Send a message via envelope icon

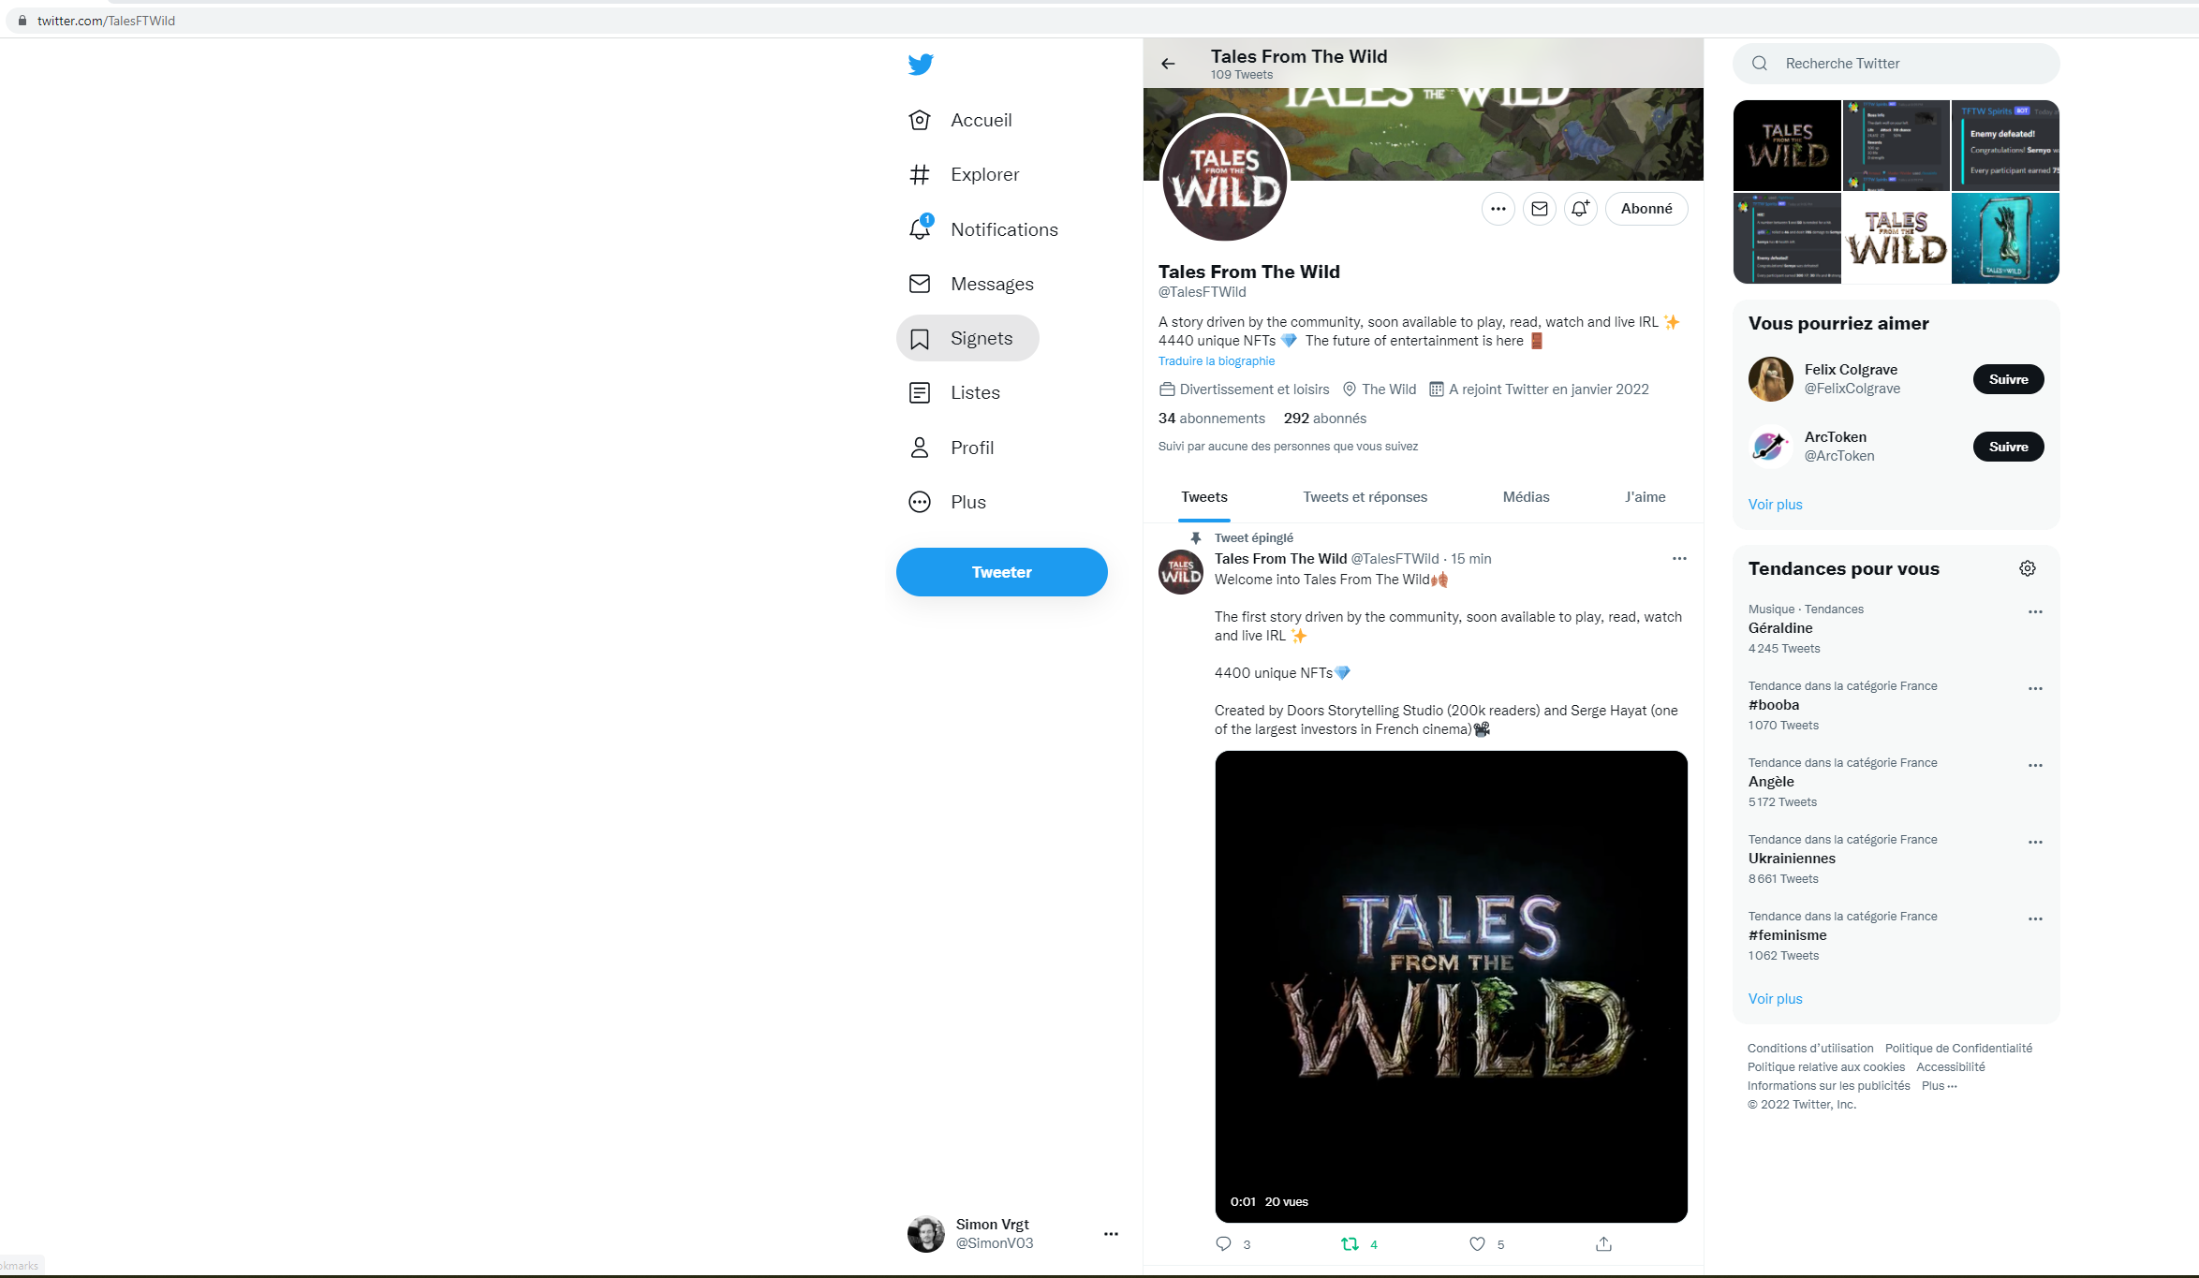click(1539, 209)
